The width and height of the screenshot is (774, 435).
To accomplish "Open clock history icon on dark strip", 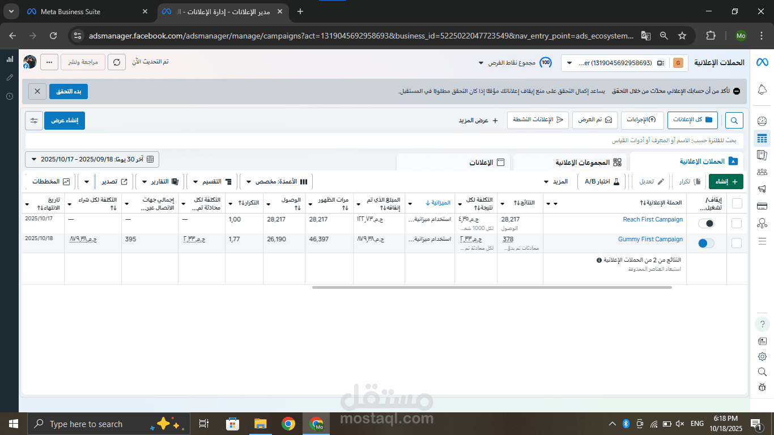I will [10, 96].
